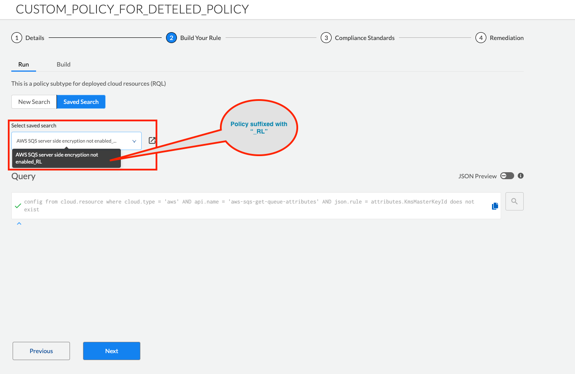The height and width of the screenshot is (374, 575).
Task: Click the green query valid checkmark
Action: pos(18,206)
